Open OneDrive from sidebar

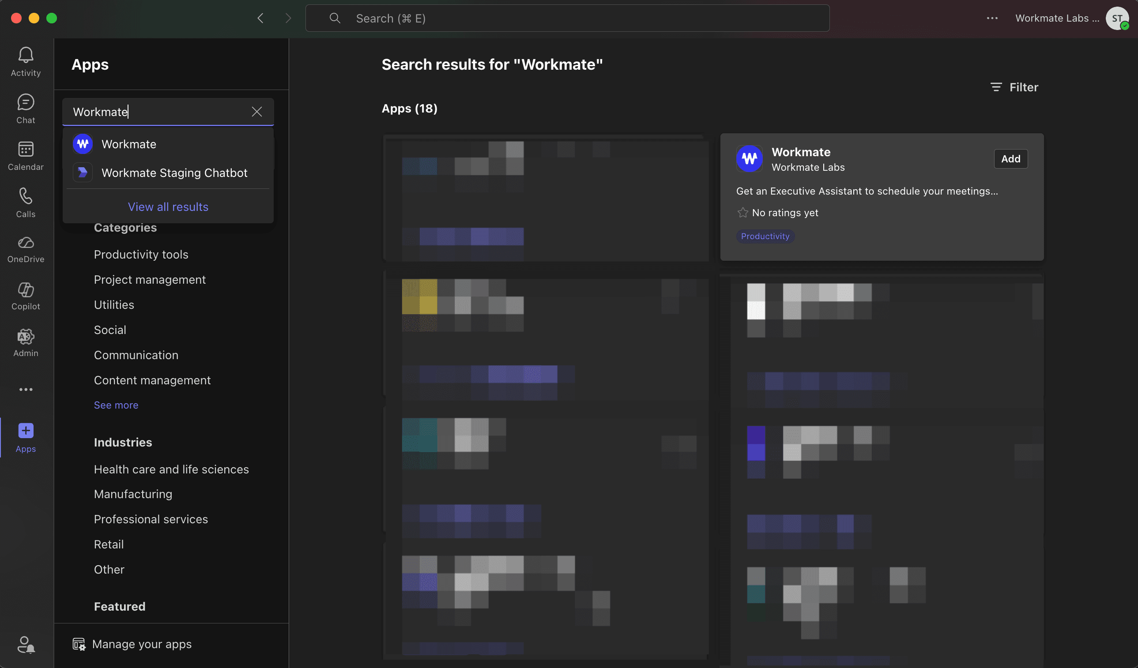[x=26, y=250]
